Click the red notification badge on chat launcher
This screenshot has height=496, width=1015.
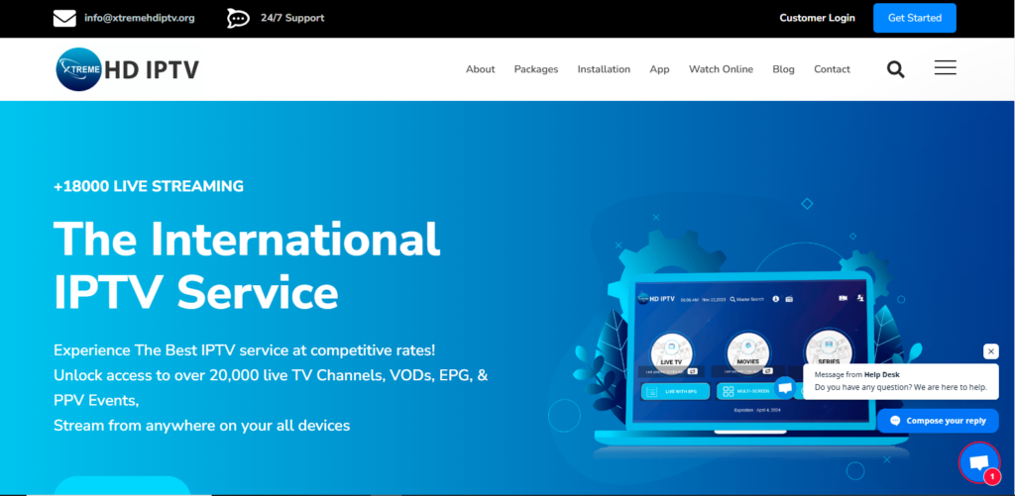(x=991, y=476)
